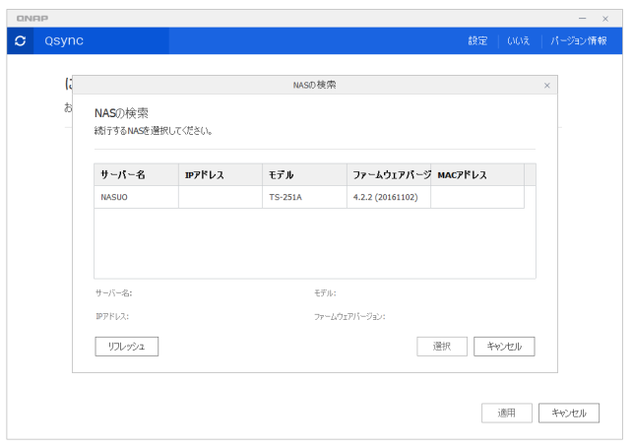Image resolution: width=632 pixels, height=448 pixels.
Task: Click 適用 in the main window
Action: point(507,413)
